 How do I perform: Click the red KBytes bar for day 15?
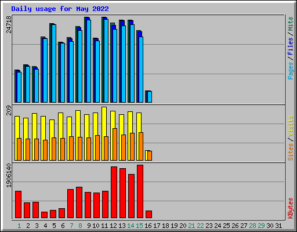click(140, 191)
